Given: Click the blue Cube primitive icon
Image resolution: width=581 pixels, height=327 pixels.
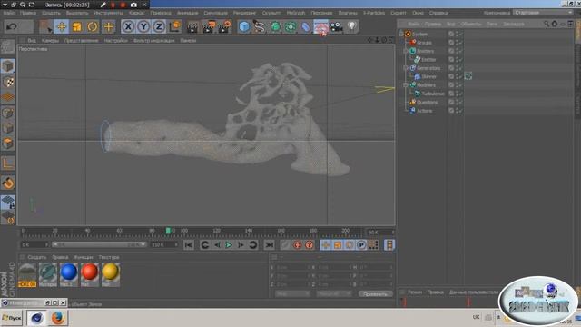Looking at the screenshot, I should (244, 26).
